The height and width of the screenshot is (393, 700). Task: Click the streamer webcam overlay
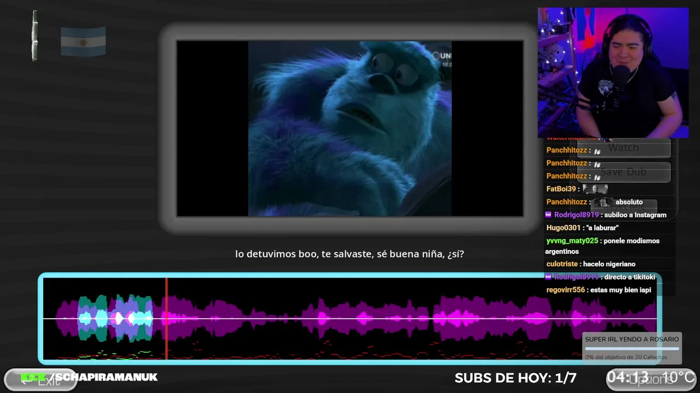click(613, 73)
